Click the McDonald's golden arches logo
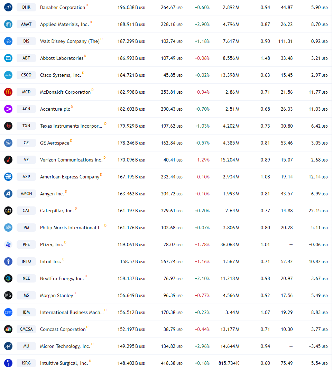This screenshot has width=332, height=370. coord(8,92)
